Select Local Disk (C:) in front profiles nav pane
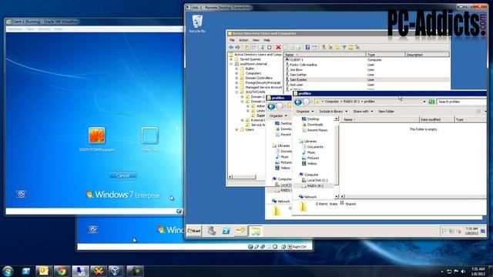493x277 pixels. (x=315, y=180)
